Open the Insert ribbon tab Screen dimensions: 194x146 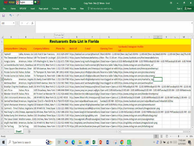[33, 9]
